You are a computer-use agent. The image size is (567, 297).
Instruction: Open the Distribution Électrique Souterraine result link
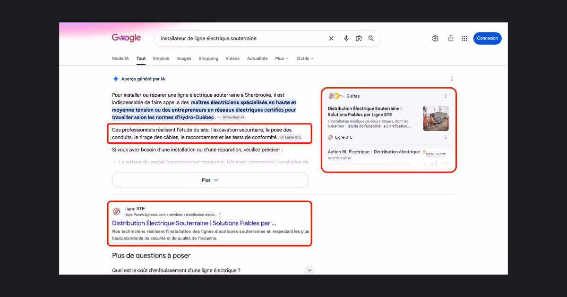coord(194,223)
